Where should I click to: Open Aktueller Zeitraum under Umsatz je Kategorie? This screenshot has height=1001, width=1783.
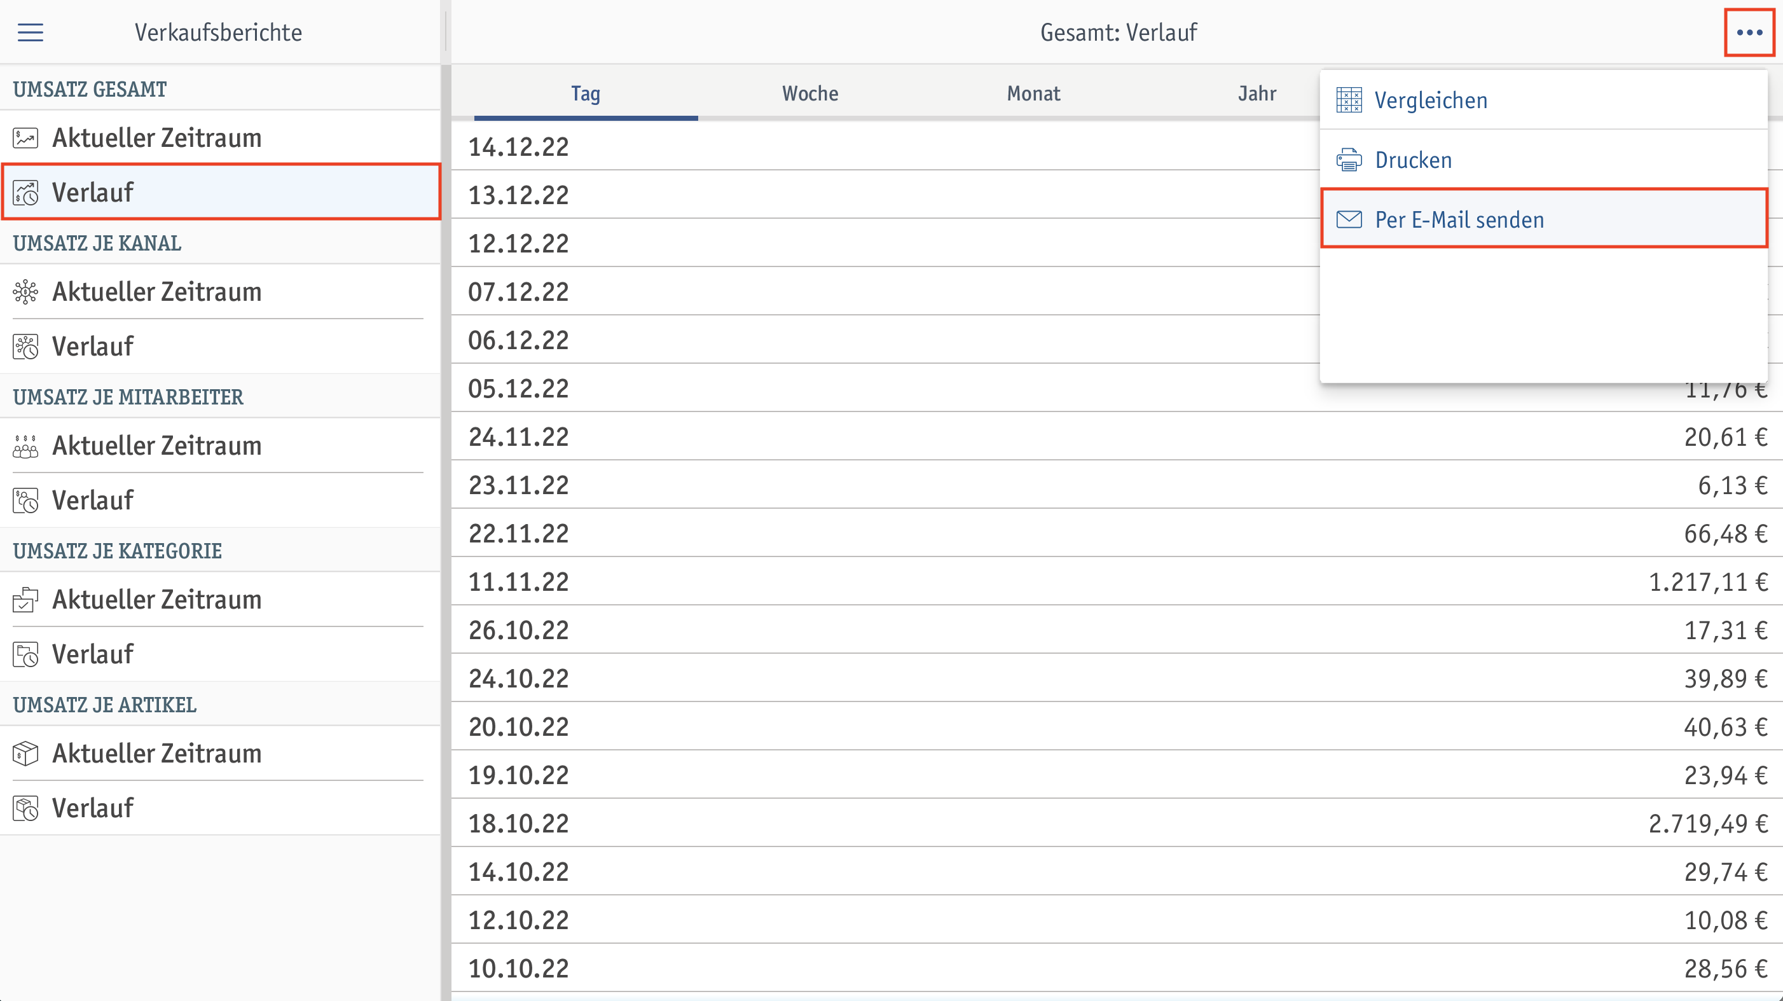click(220, 600)
